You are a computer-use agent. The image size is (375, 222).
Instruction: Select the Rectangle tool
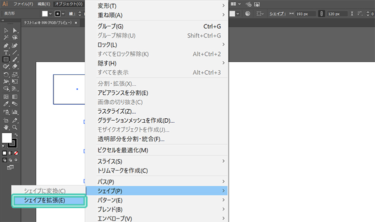[x=6, y=59]
